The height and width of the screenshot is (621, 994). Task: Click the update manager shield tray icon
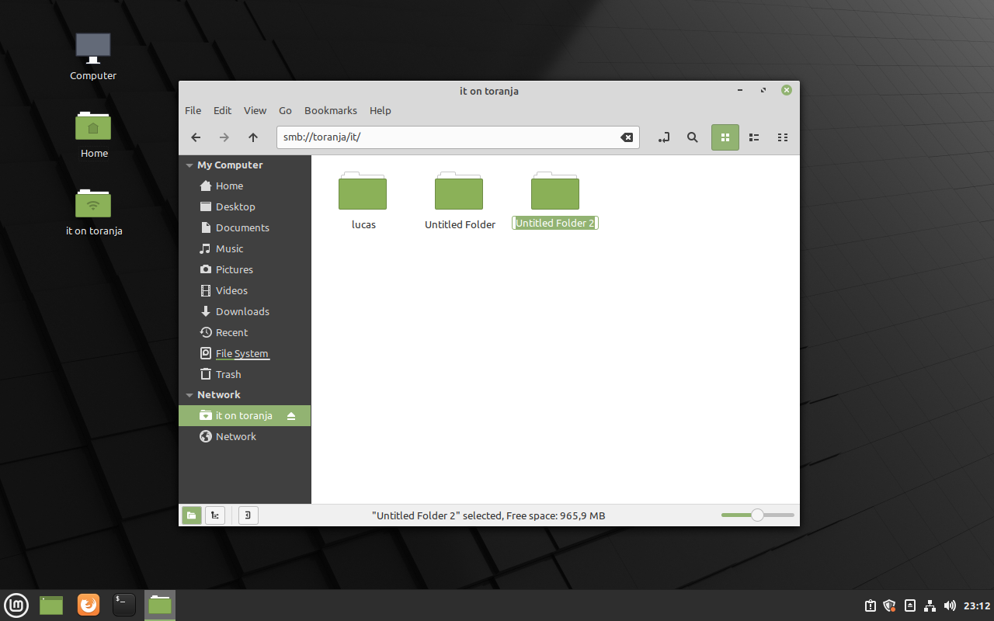(x=888, y=605)
